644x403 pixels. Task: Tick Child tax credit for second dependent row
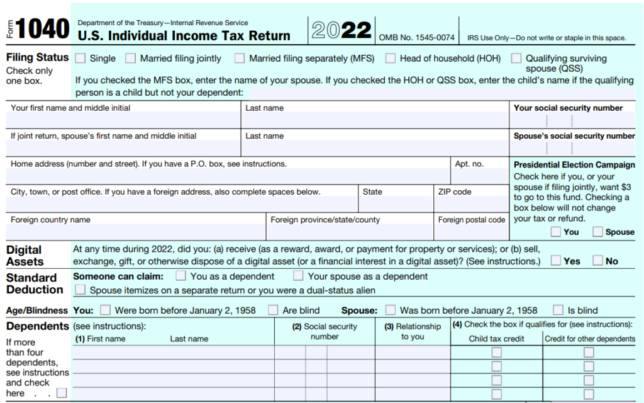[497, 366]
